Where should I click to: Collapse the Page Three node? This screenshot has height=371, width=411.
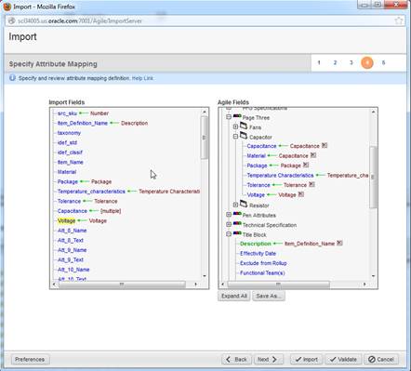[x=229, y=117]
